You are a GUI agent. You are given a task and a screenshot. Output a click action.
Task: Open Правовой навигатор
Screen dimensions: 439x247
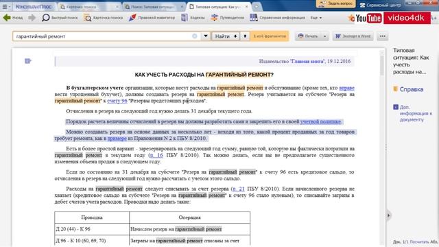[x=152, y=18]
